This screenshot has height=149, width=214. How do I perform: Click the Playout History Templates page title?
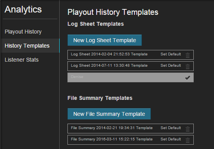pyautogui.click(x=113, y=12)
